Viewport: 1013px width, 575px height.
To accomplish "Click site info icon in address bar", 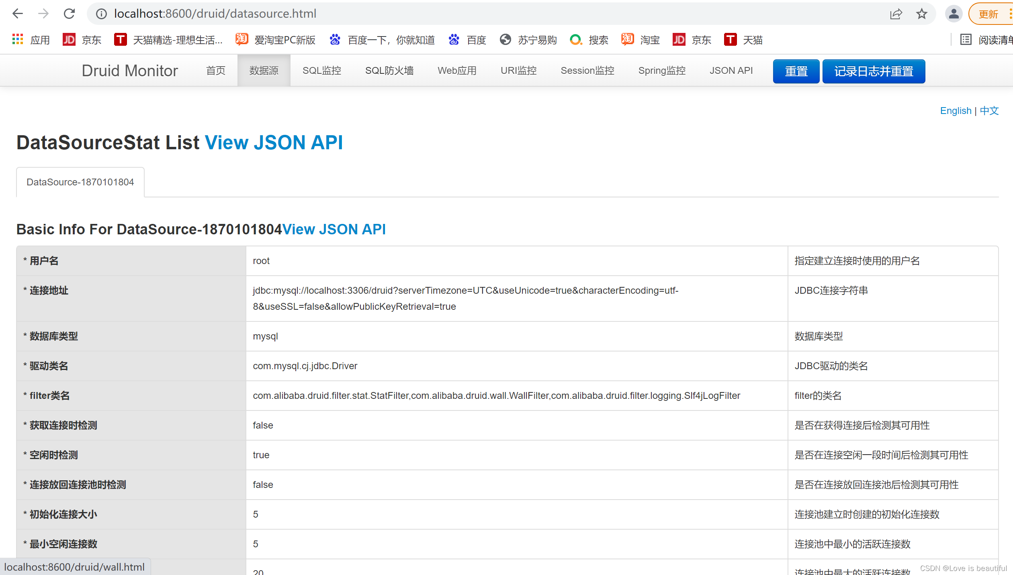I will [x=101, y=14].
